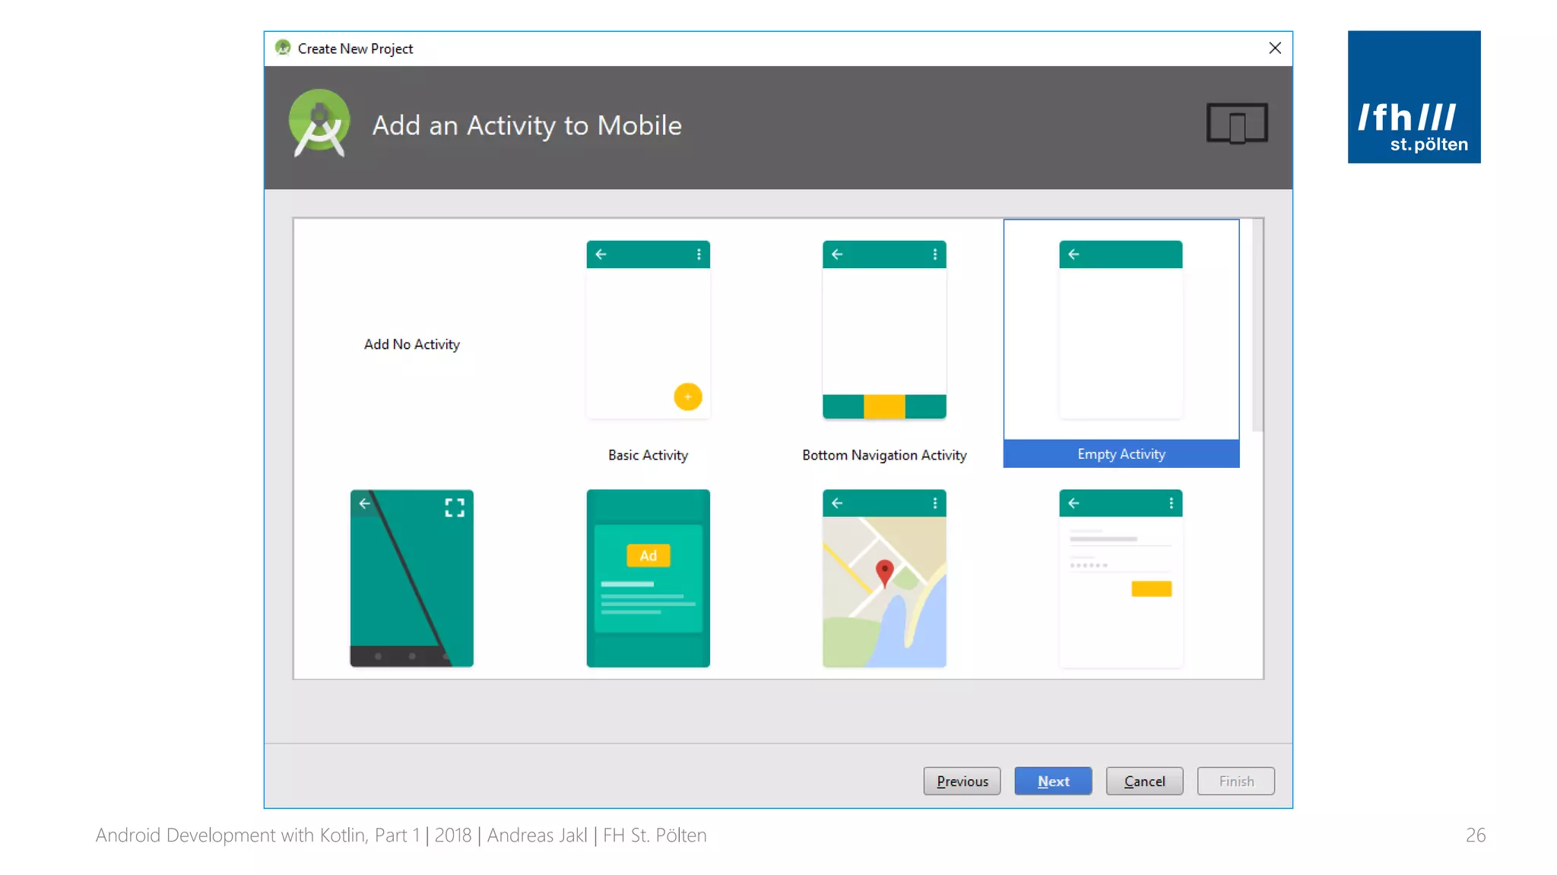This screenshot has width=1557, height=875.
Task: Choose the Empty Activity template
Action: [1121, 329]
